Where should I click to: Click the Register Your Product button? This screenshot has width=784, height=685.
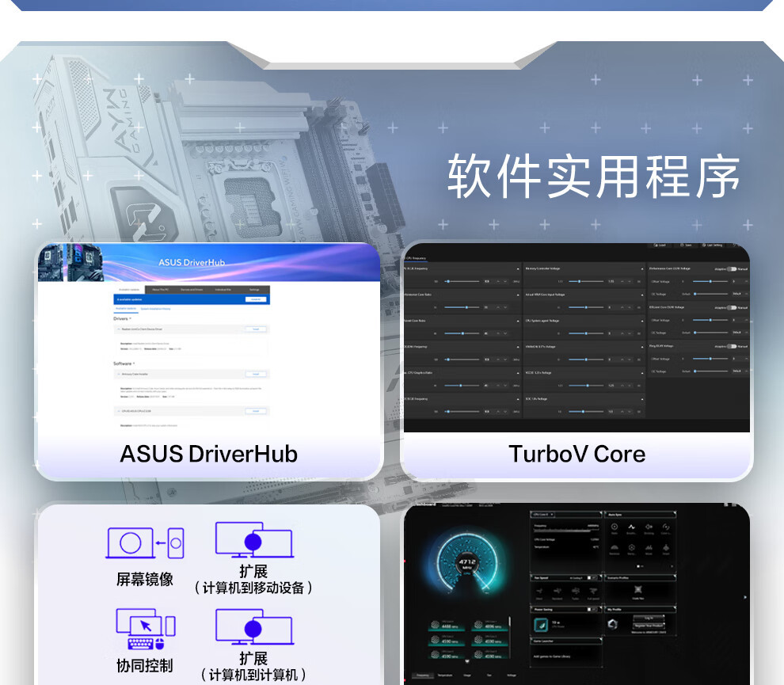click(x=649, y=626)
